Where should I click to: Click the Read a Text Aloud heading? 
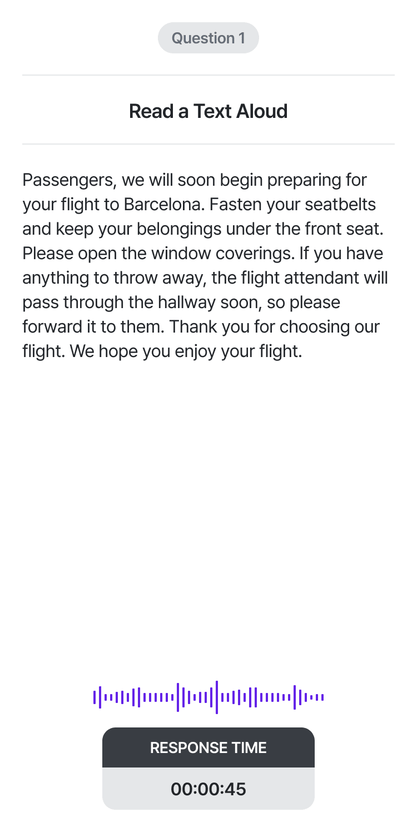[x=208, y=111]
